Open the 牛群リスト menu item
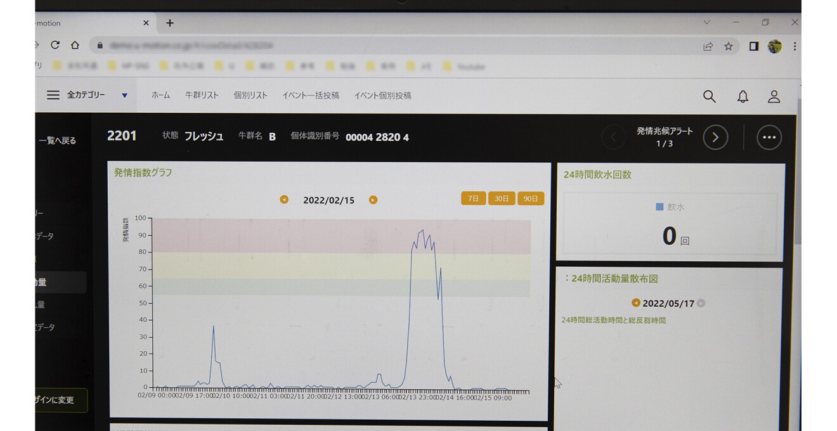The height and width of the screenshot is (431, 837). click(202, 96)
